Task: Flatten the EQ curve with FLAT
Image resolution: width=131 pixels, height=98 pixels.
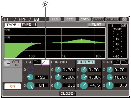Action: 97,25
